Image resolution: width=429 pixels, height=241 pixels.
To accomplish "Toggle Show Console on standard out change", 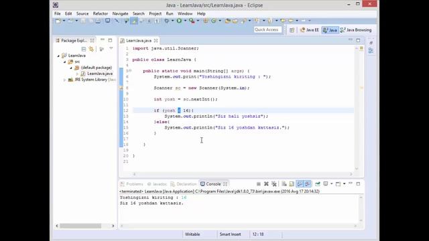I will 300,184.
